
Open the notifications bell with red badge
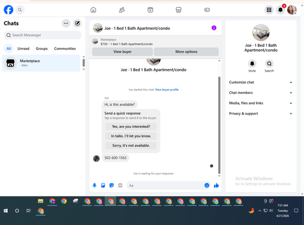tap(280, 10)
